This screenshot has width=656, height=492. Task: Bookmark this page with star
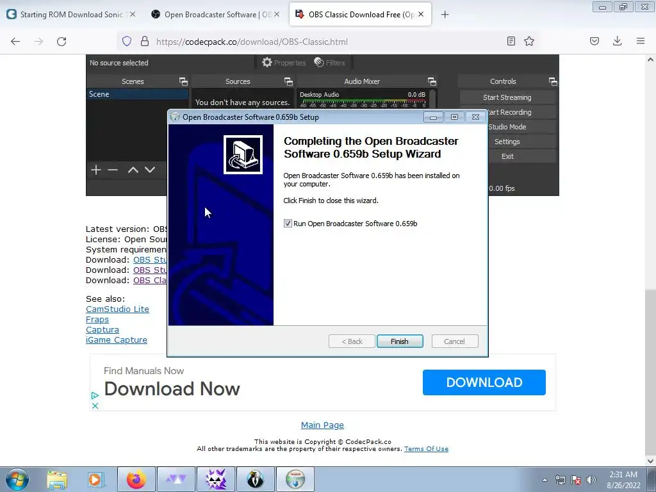[529, 42]
